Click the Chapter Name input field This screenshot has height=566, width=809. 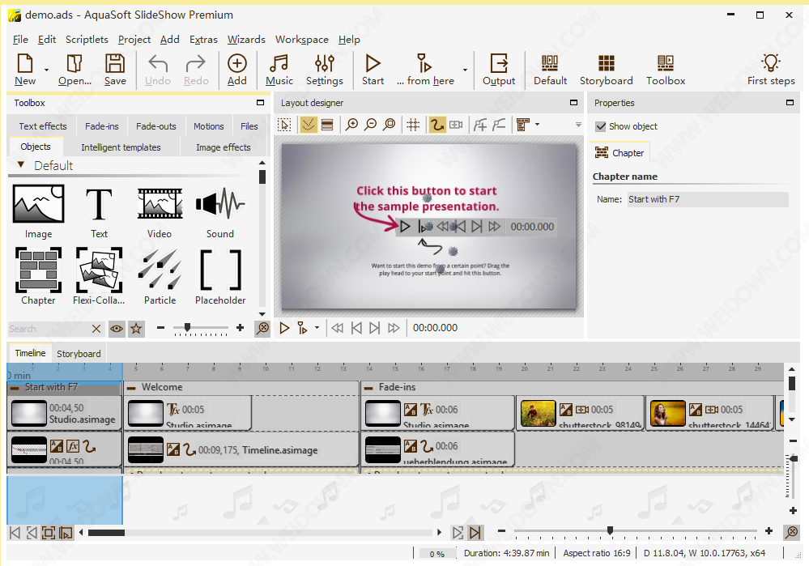(708, 199)
